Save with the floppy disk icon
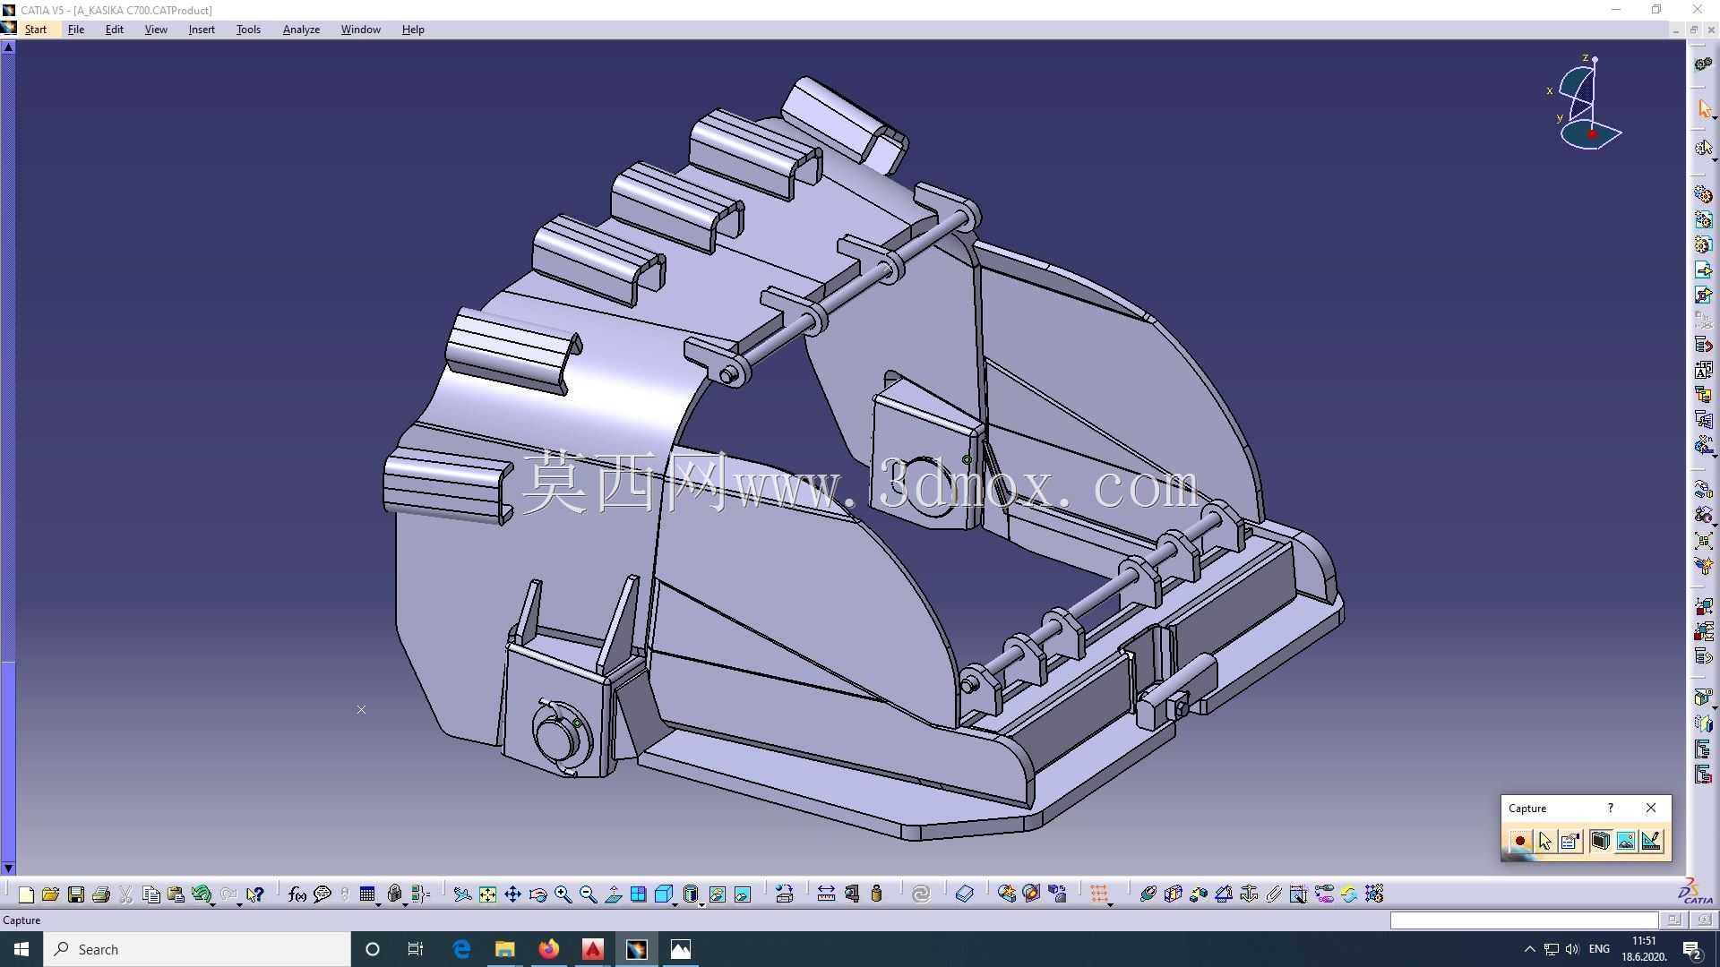 click(x=76, y=894)
